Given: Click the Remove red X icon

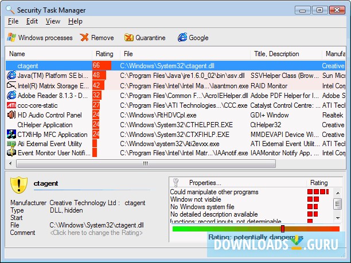Looking at the screenshot, I should [84, 37].
